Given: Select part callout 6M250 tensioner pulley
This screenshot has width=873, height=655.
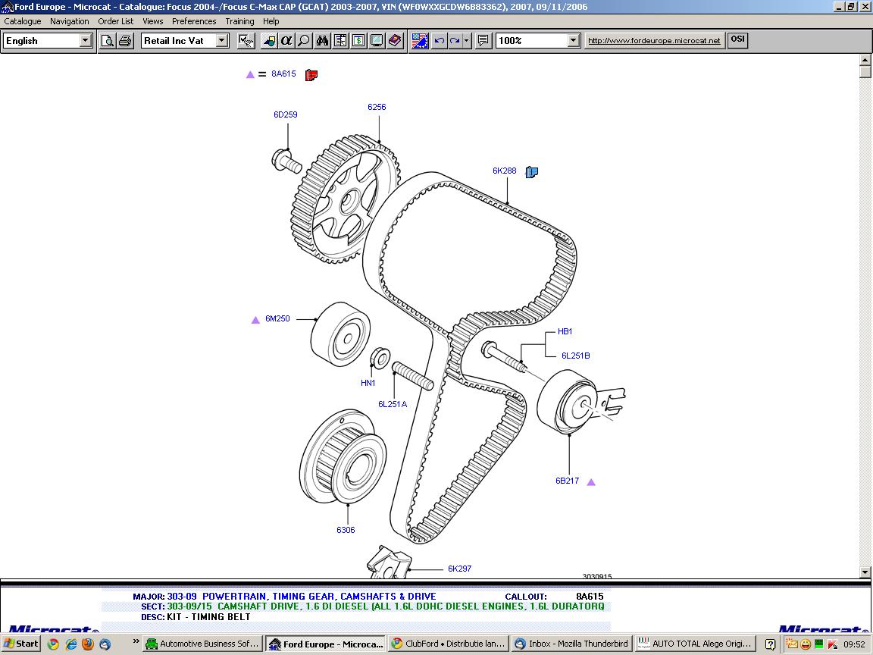Looking at the screenshot, I should click(x=277, y=319).
